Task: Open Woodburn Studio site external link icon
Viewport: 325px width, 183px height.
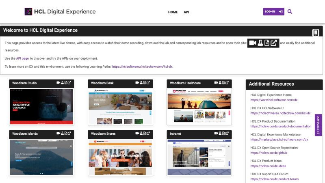Action: [x=69, y=83]
